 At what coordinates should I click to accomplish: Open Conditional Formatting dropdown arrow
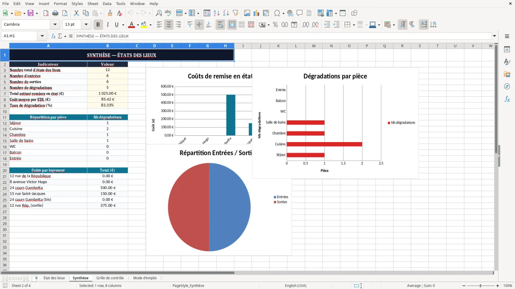(x=394, y=25)
